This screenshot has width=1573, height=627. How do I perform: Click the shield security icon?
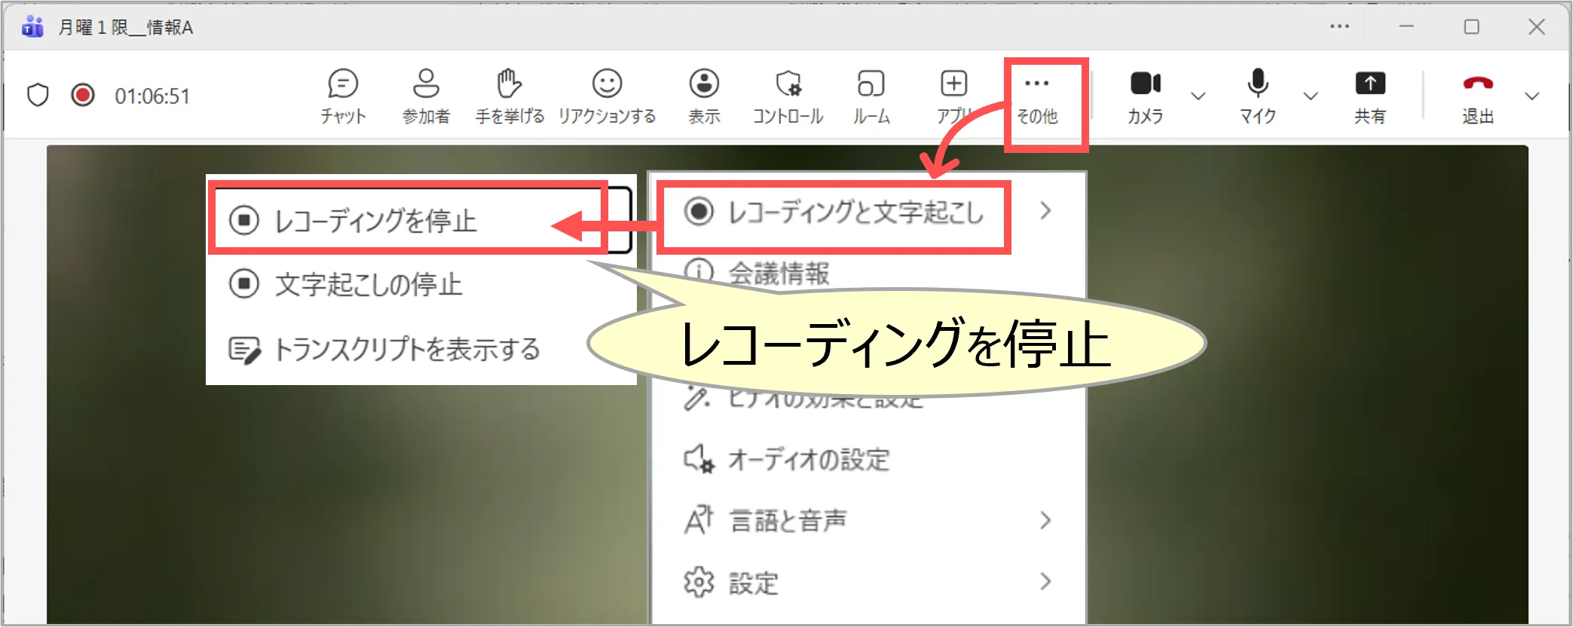[x=38, y=96]
